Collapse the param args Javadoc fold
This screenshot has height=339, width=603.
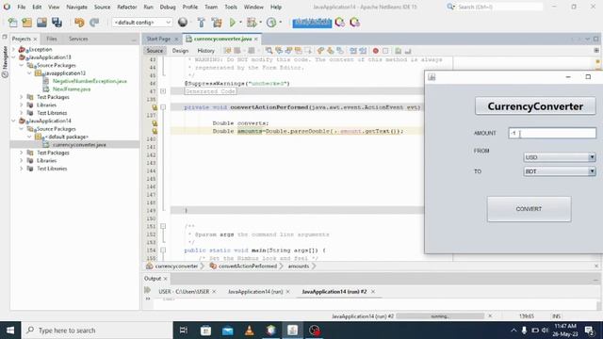pos(163,226)
